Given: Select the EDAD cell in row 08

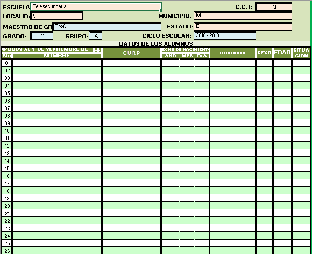Looking at the screenshot, I should 282,115.
